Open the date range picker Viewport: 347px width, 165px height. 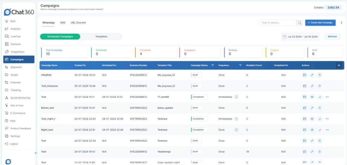point(301,37)
